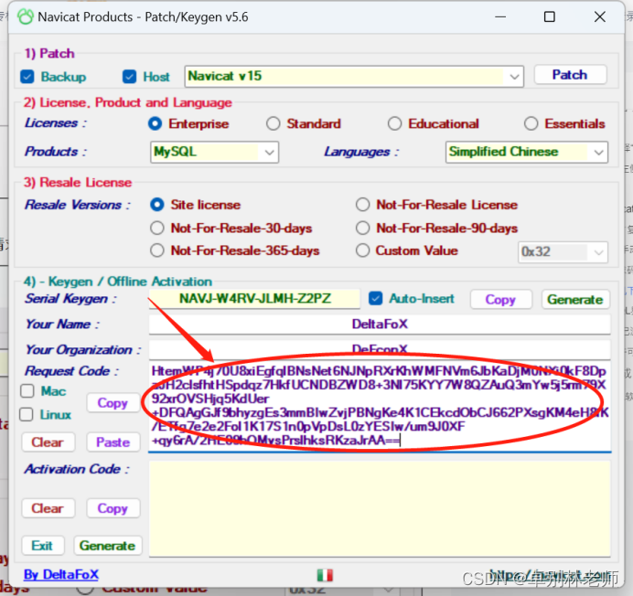Click the Italian flag icon
Image resolution: width=633 pixels, height=596 pixels.
[325, 575]
